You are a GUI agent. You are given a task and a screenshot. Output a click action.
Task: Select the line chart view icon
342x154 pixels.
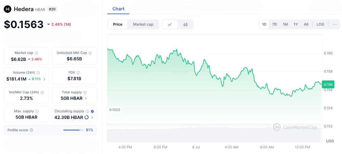(x=170, y=24)
